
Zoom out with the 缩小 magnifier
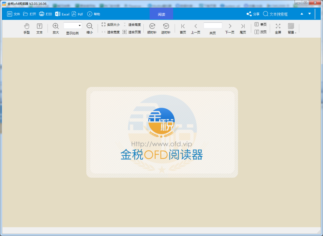pos(90,28)
